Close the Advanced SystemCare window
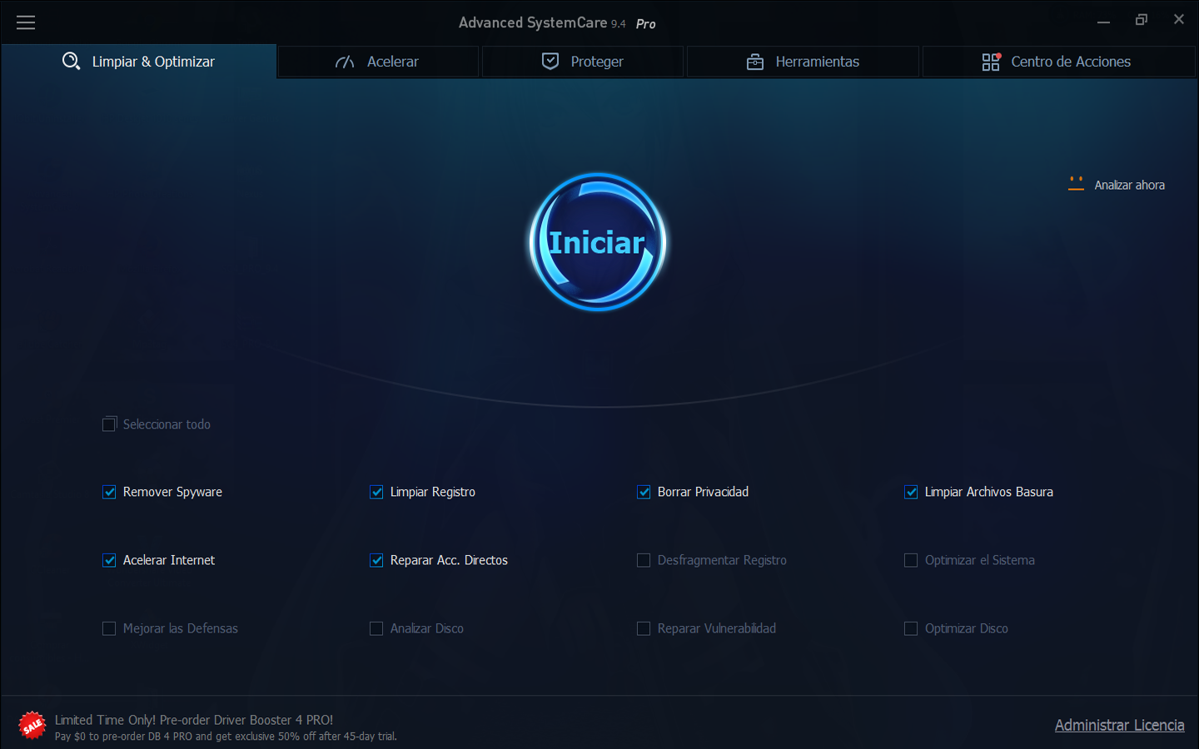 (x=1179, y=19)
